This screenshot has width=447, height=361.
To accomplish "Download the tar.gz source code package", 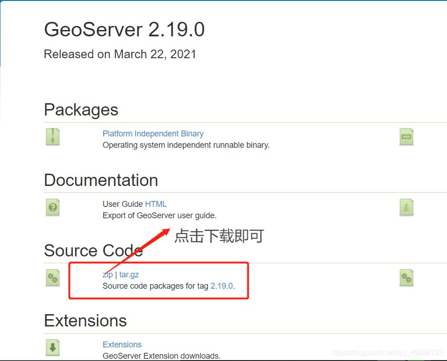I will [129, 275].
